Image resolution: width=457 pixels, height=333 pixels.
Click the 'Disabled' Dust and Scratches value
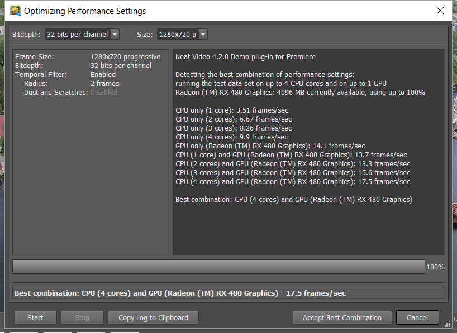coord(104,93)
